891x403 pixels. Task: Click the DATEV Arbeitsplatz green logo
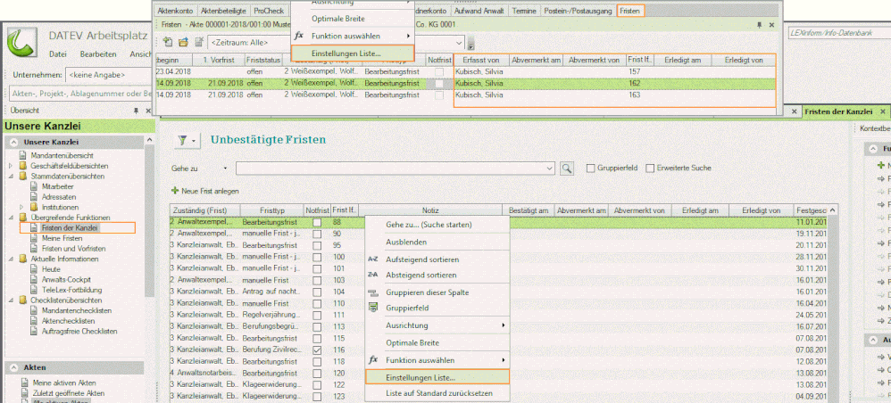21,43
